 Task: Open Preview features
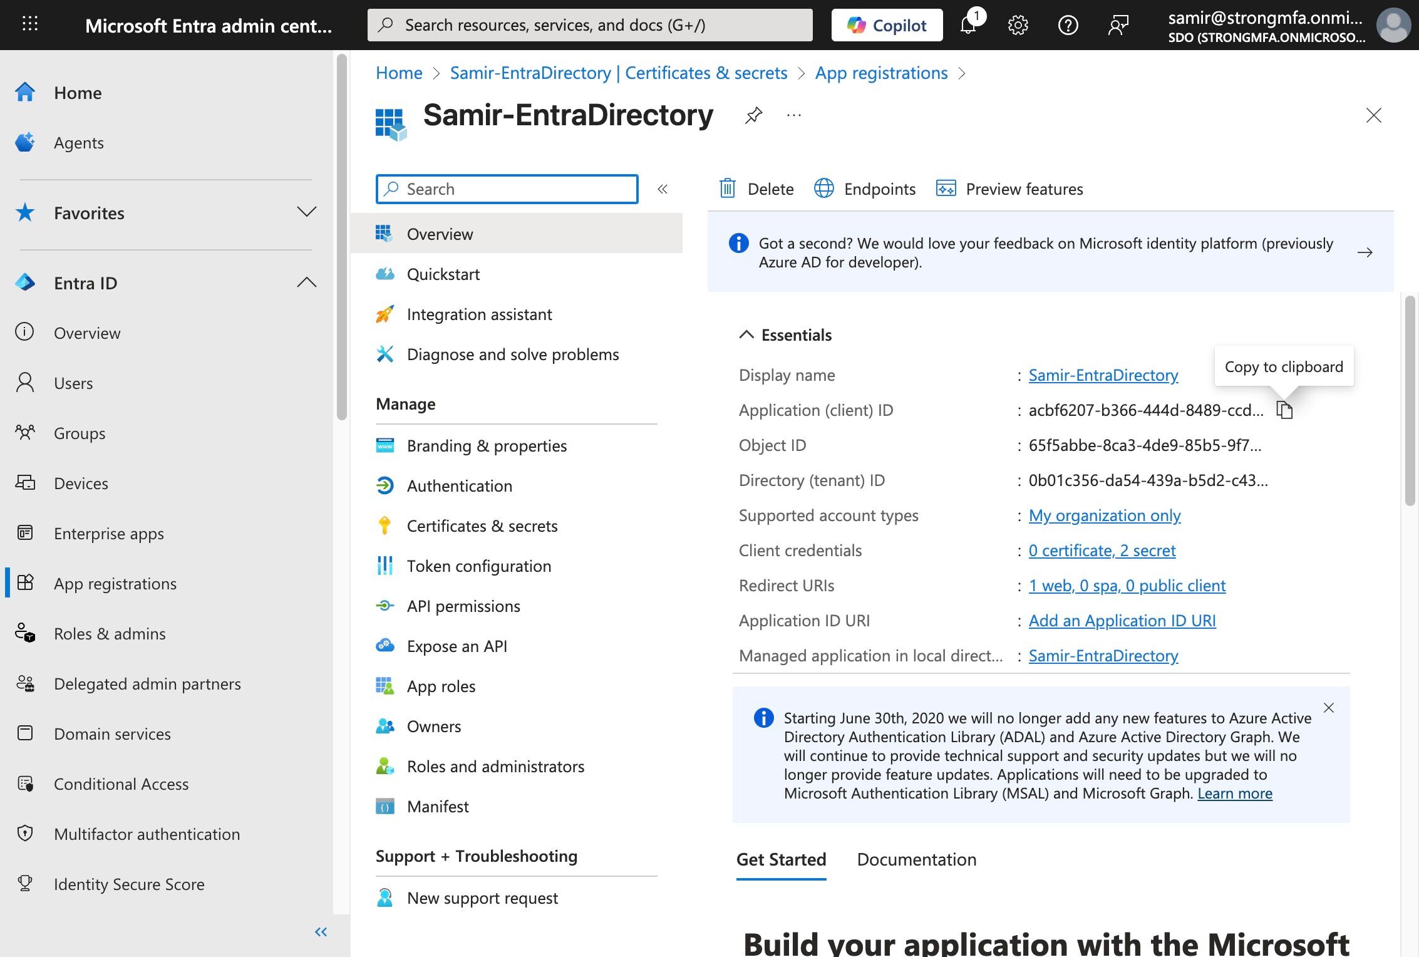[1009, 189]
